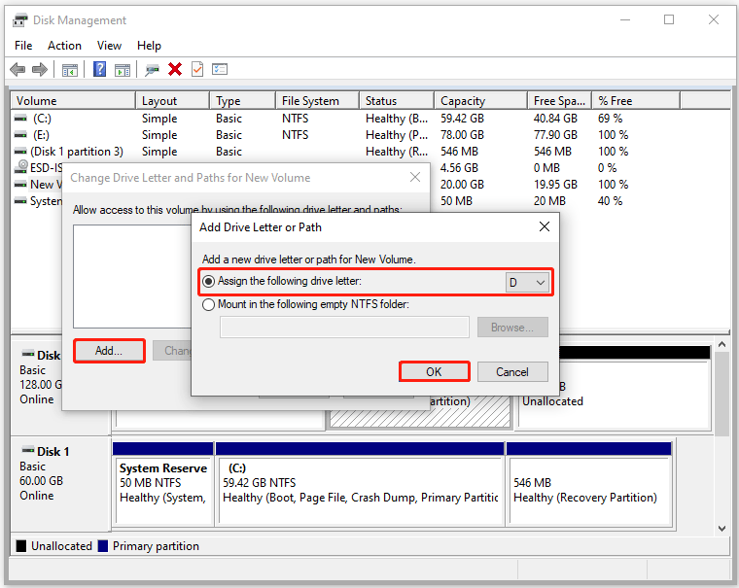The width and height of the screenshot is (739, 588).
Task: Click the ESD-ISO disc volume icon
Action: [20, 167]
